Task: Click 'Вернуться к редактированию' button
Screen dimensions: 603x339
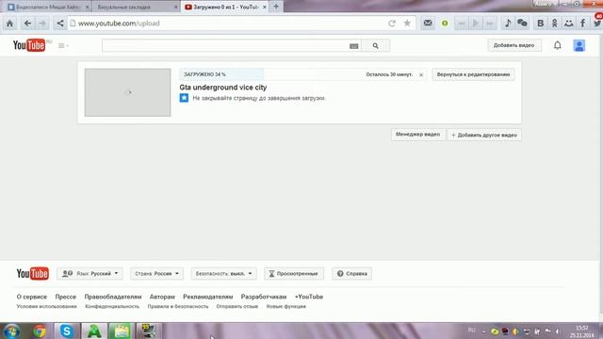Action: pyautogui.click(x=473, y=74)
